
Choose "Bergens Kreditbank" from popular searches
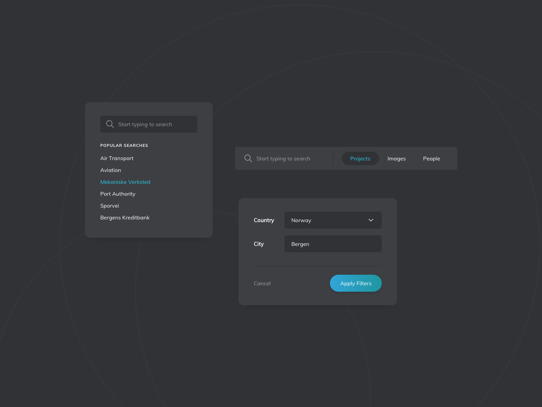coord(125,217)
